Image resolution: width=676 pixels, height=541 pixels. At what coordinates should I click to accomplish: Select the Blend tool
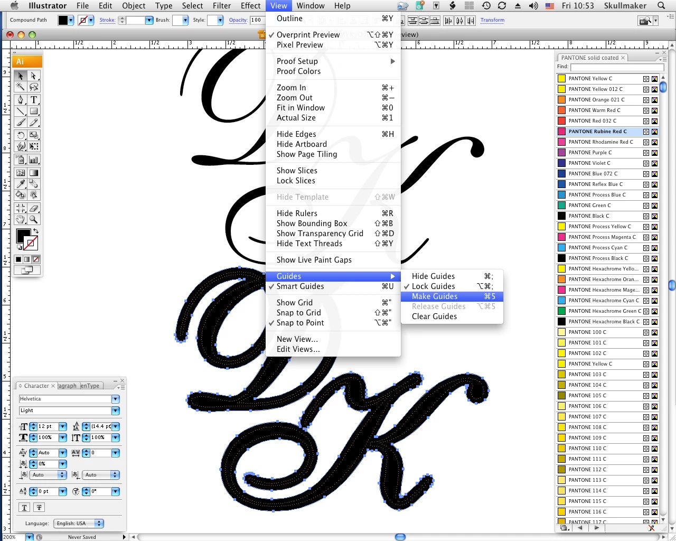(x=34, y=184)
